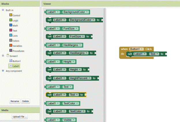
Task: Select the Label1 tree item text
Action: tap(16, 66)
